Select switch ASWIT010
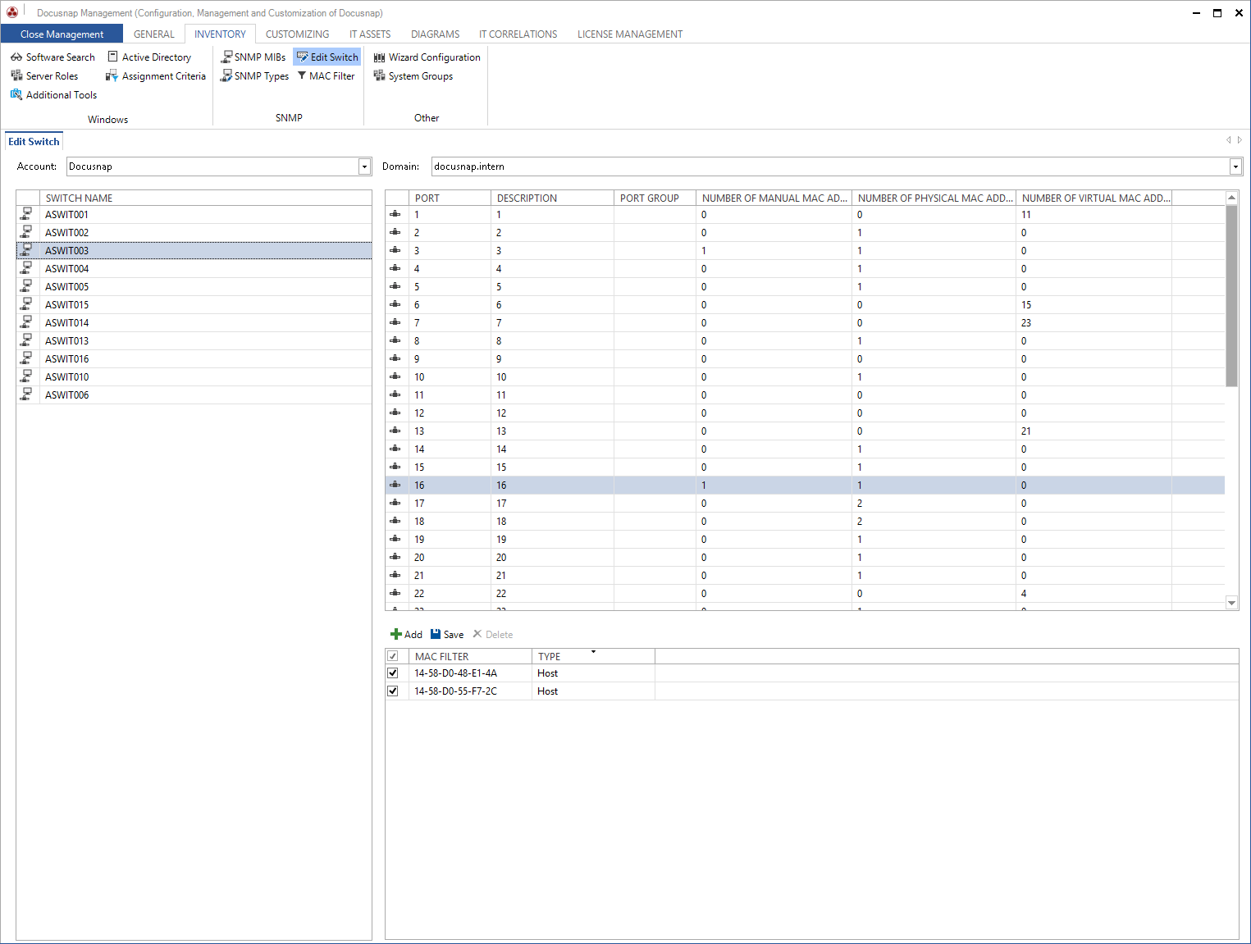 194,377
